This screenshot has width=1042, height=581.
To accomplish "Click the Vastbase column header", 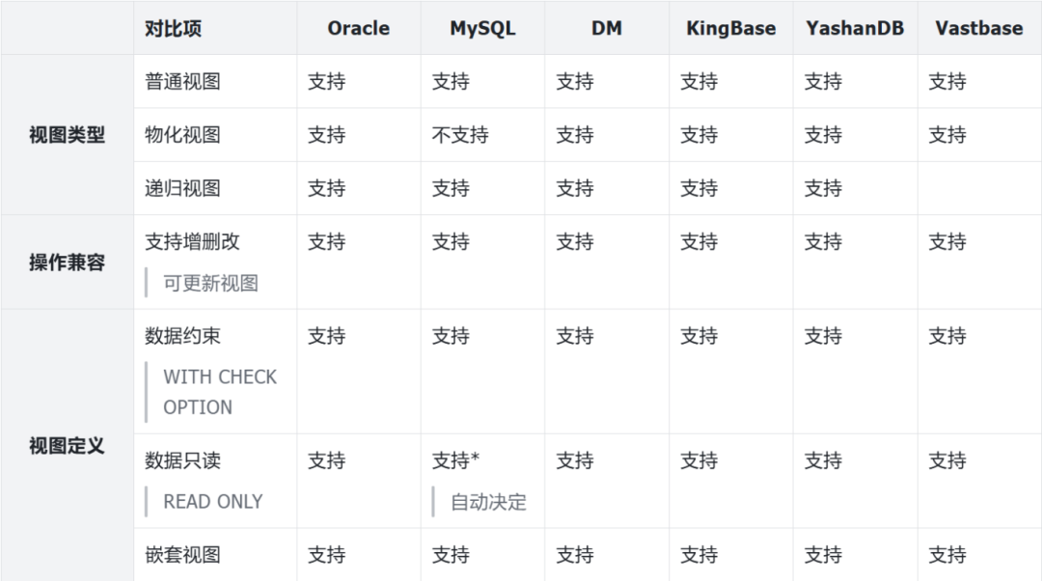I will tap(978, 28).
